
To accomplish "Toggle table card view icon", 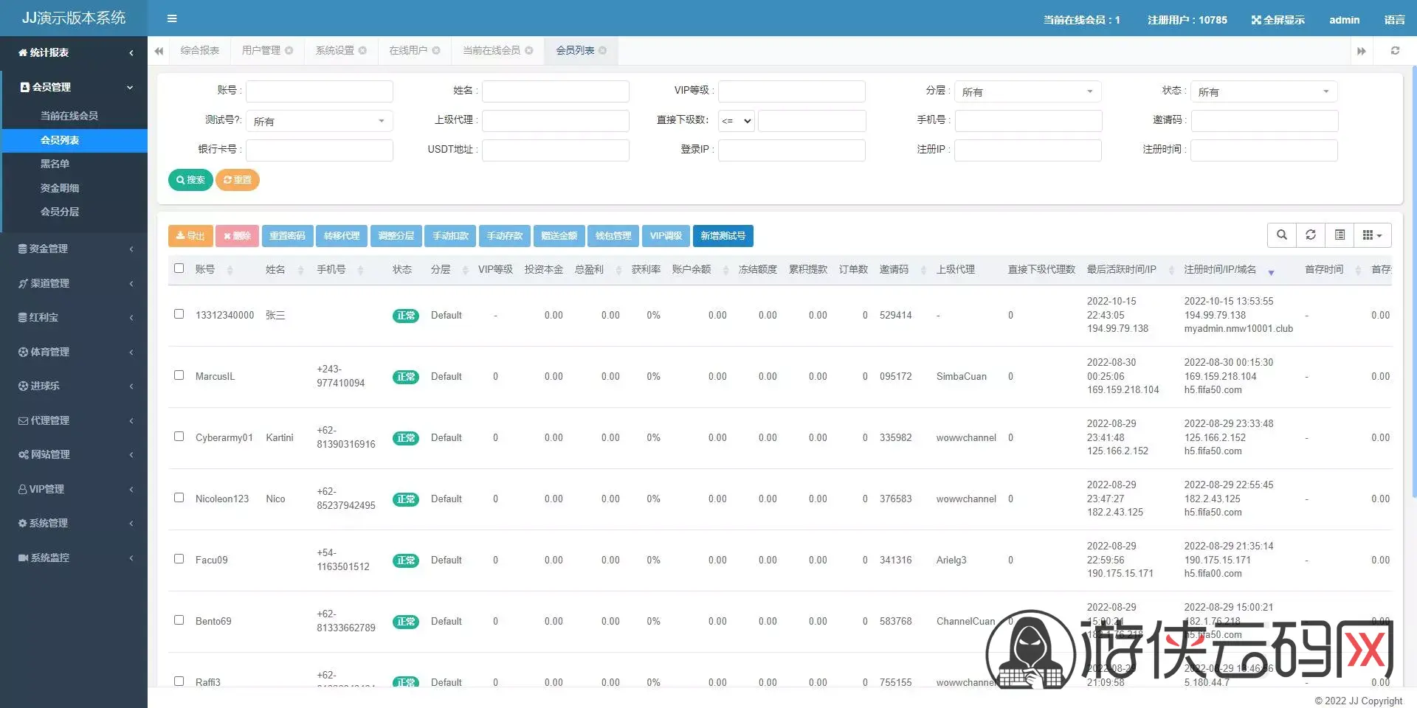I will pos(1340,235).
